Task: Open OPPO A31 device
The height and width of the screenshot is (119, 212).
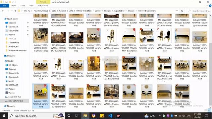Action: (x=13, y=85)
